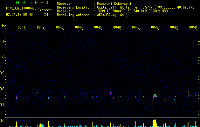Click the 0.7 kHz frequency label
Viewport: 200px width, 127px height.
(3, 105)
